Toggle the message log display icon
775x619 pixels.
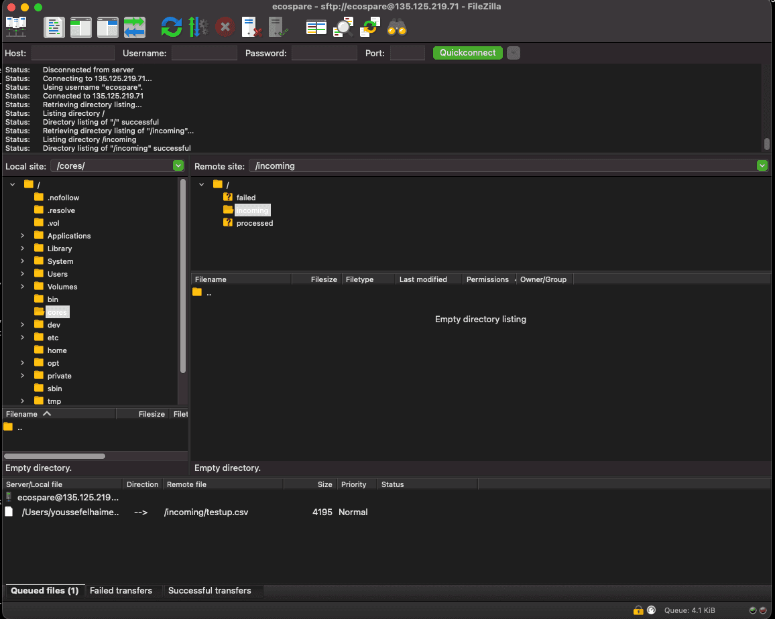click(54, 27)
